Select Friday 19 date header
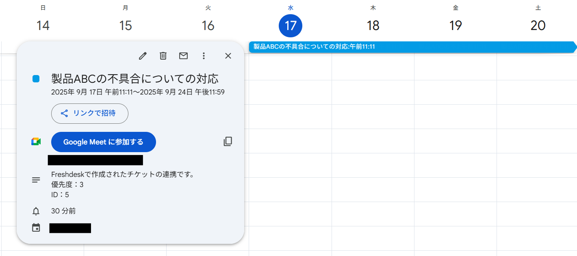The image size is (577, 256). pyautogui.click(x=456, y=26)
